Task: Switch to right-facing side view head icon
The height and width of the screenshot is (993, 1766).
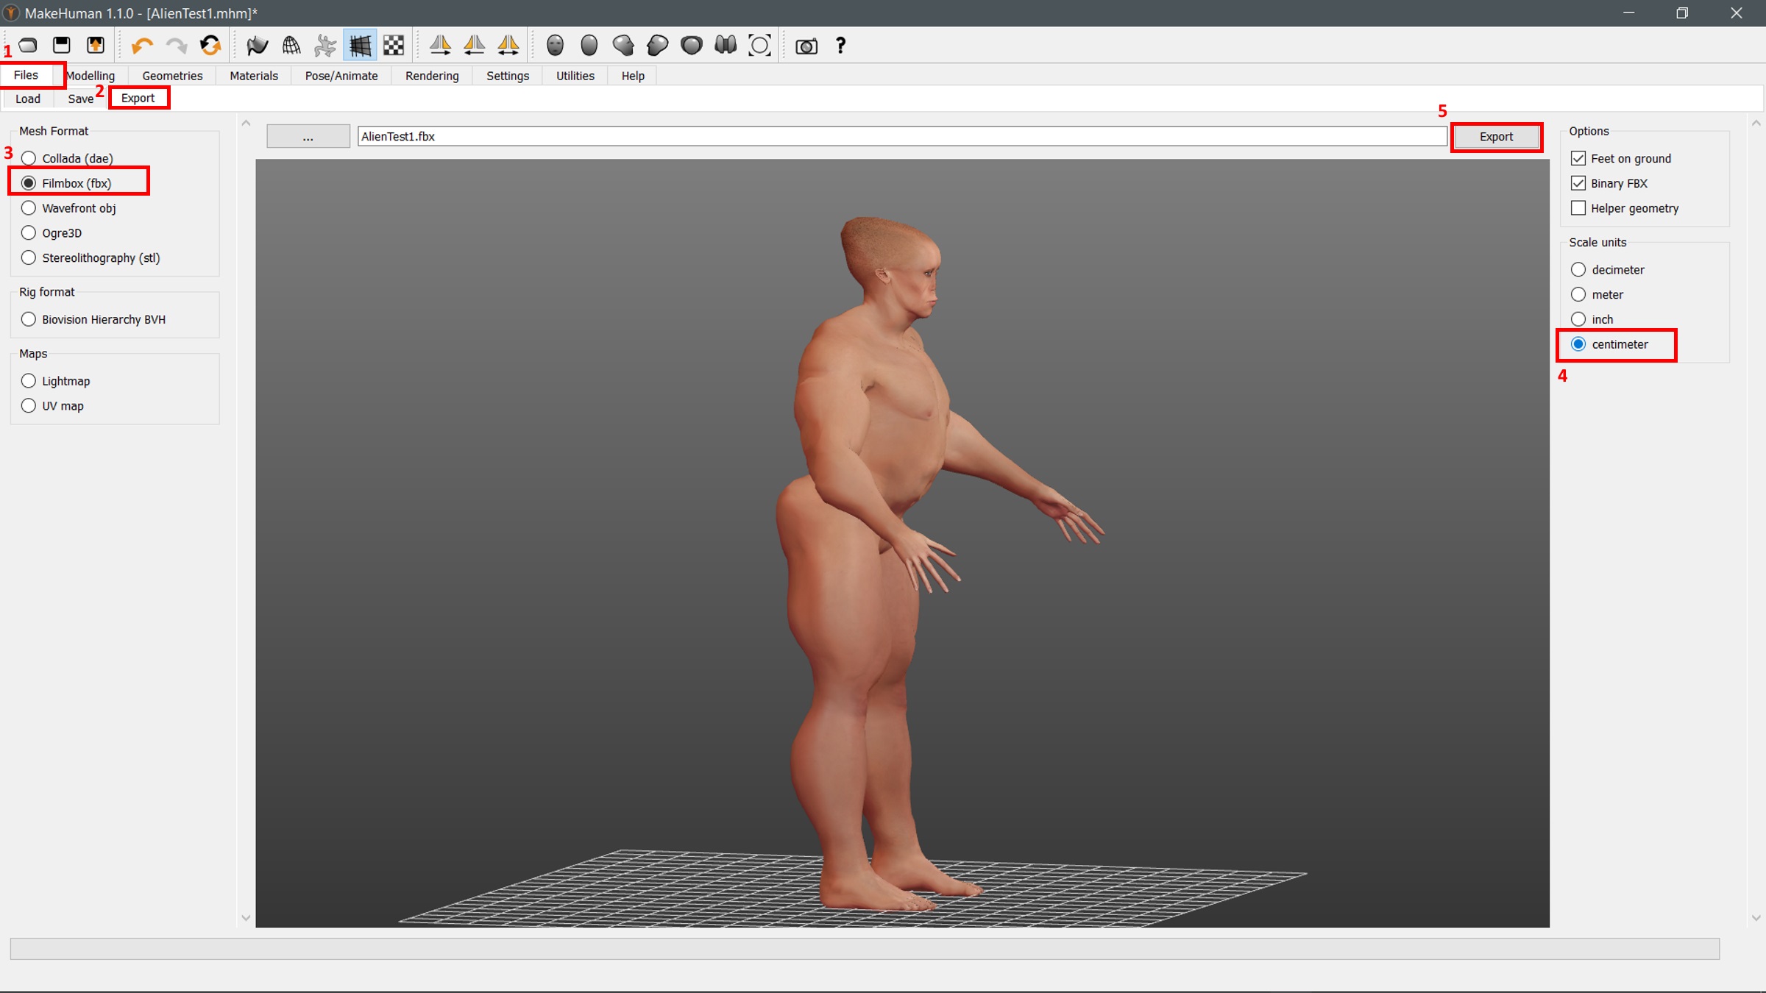Action: (623, 46)
